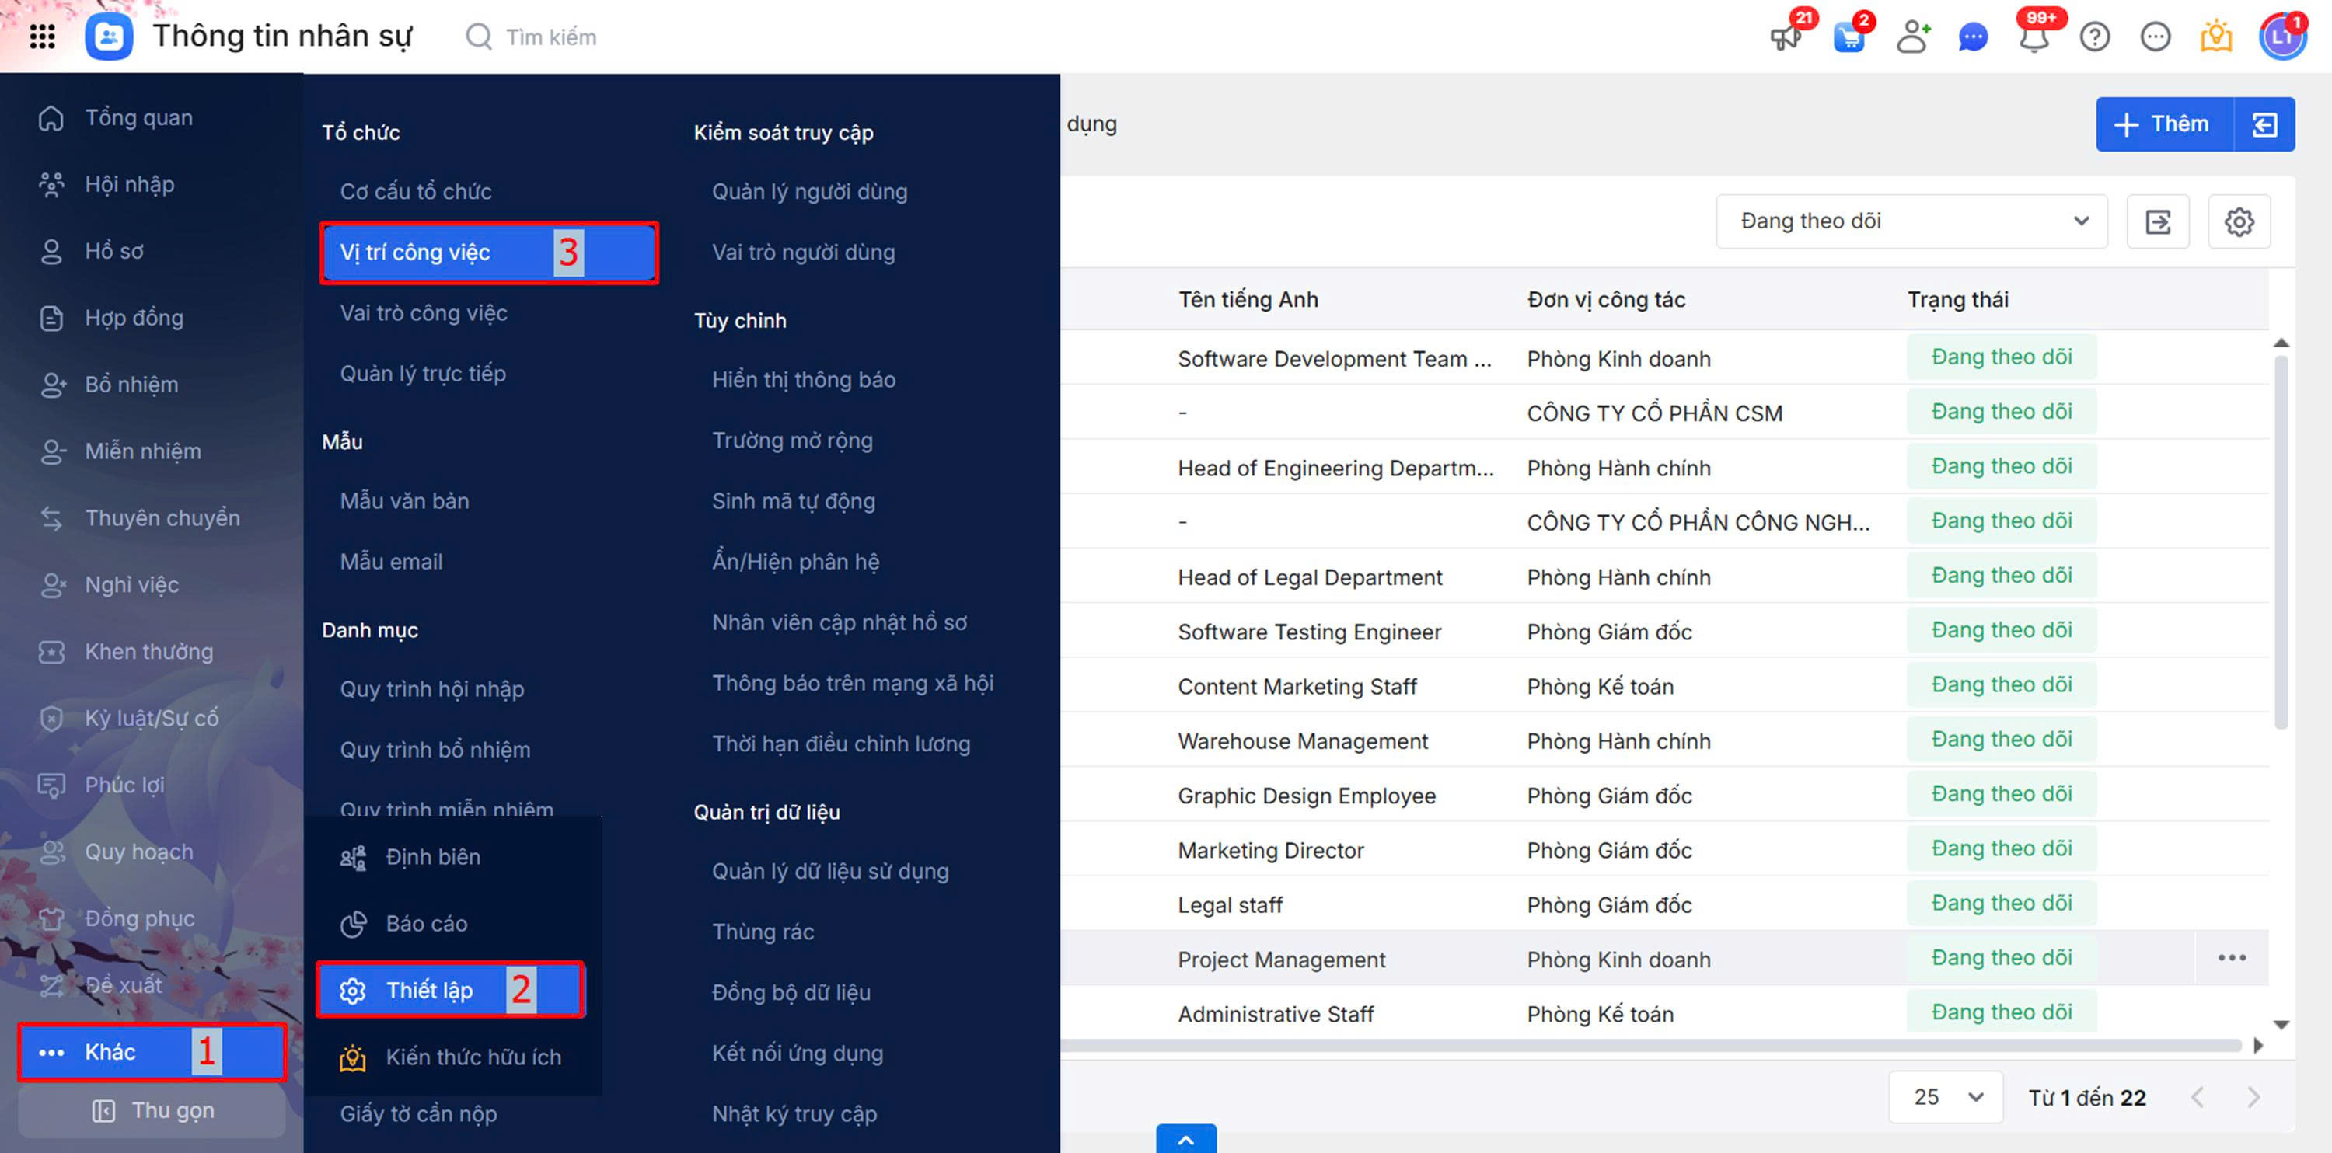The image size is (2332, 1153).
Task: Click the vertical table scrollbar
Action: click(x=2281, y=543)
